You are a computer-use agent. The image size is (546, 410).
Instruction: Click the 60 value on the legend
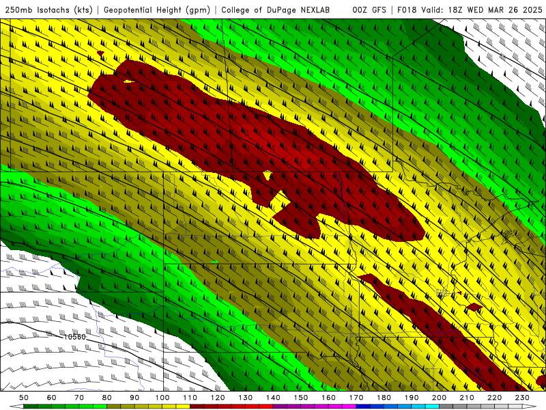[x=51, y=398]
